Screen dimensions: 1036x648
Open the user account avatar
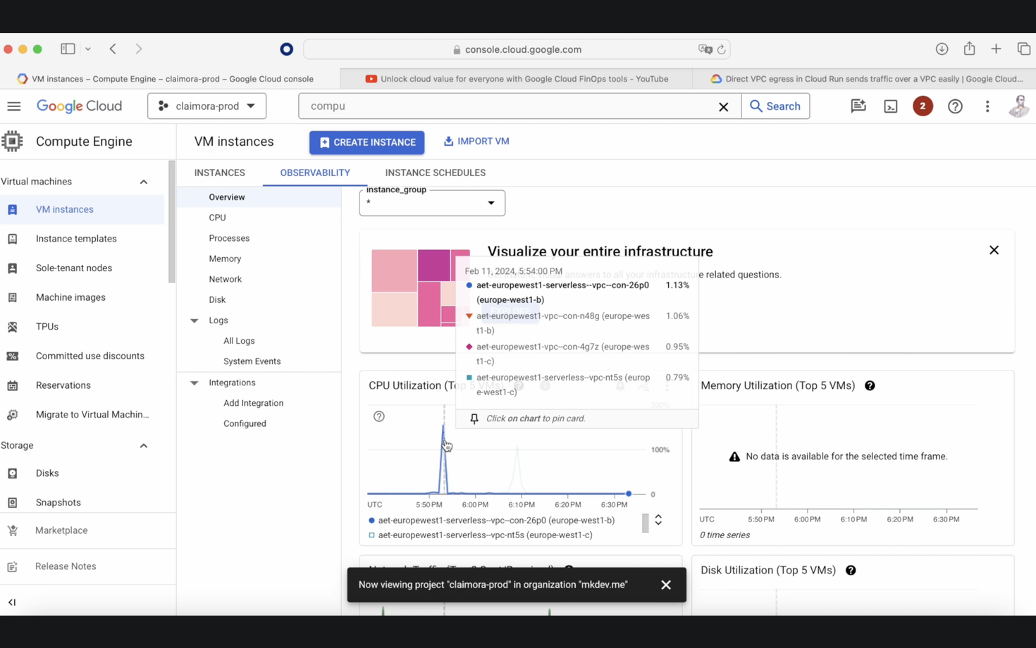tap(1019, 106)
